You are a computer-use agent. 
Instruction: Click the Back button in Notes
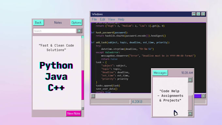(x=39, y=23)
